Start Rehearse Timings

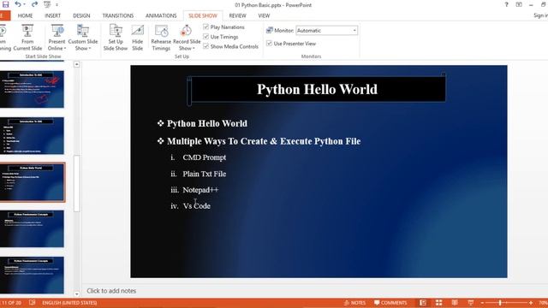click(x=161, y=38)
